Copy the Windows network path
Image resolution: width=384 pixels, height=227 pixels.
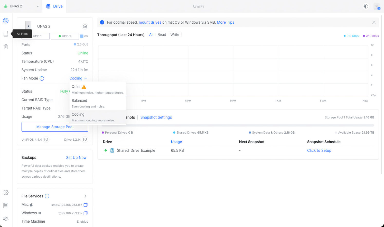click(86, 213)
